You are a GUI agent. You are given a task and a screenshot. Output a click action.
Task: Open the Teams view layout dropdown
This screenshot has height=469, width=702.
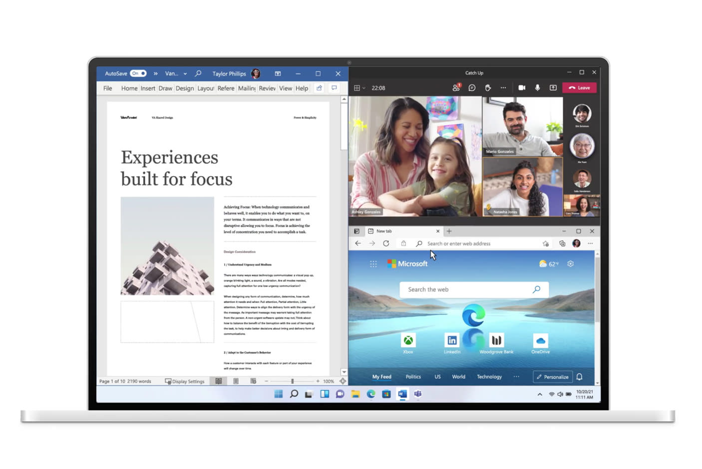click(359, 88)
